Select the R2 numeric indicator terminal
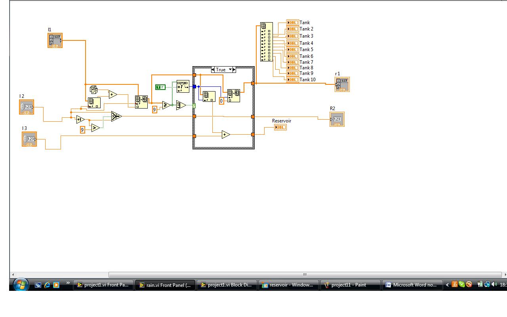The height and width of the screenshot is (317, 507). click(x=337, y=119)
